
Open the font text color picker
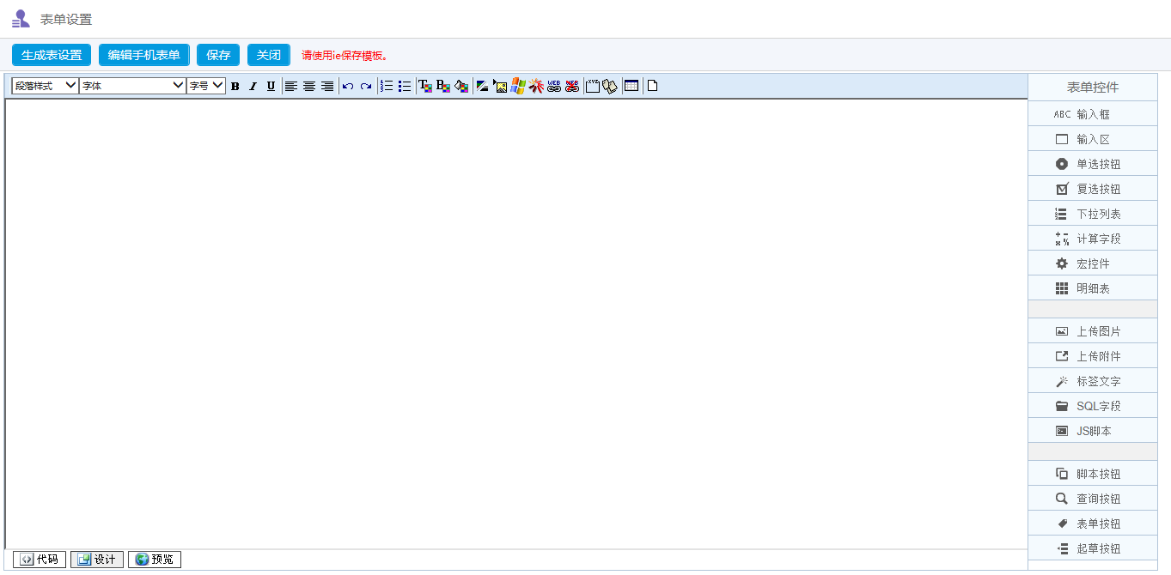coord(425,86)
